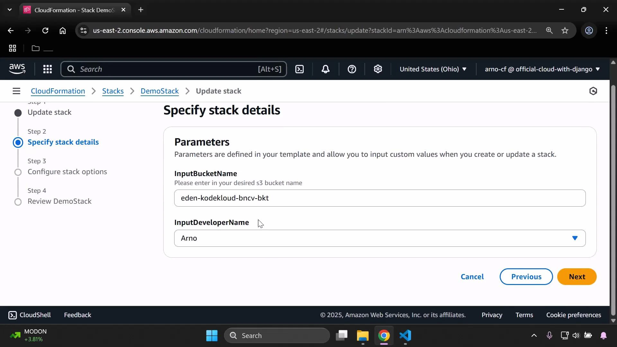Viewport: 617px width, 347px height.
Task: Go to the Update stack step
Action: pyautogui.click(x=49, y=112)
